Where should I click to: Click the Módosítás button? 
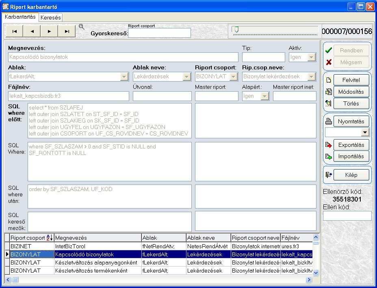pyautogui.click(x=351, y=92)
